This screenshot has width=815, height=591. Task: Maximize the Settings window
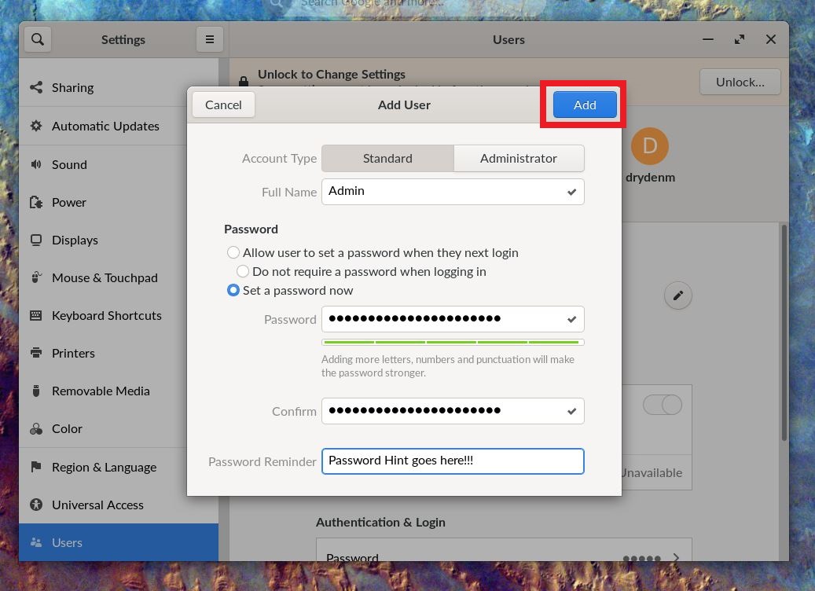[x=739, y=39]
